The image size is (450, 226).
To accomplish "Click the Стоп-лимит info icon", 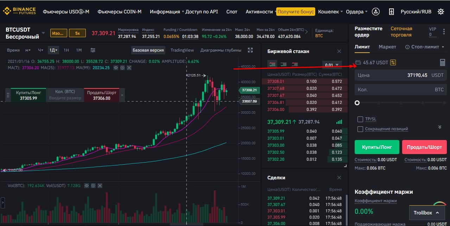I will coord(407,47).
